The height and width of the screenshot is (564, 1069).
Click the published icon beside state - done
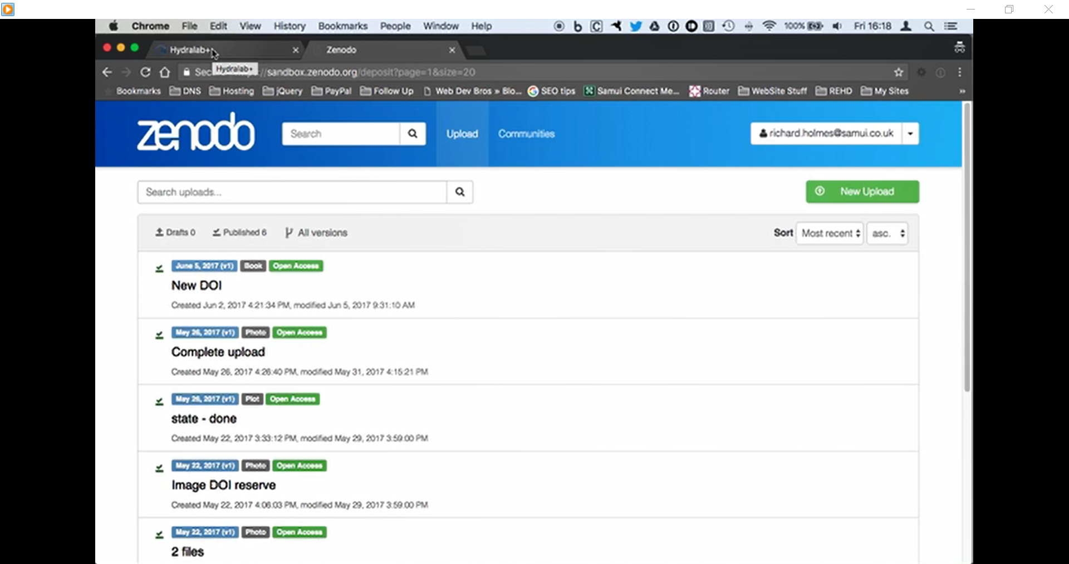[x=159, y=401]
